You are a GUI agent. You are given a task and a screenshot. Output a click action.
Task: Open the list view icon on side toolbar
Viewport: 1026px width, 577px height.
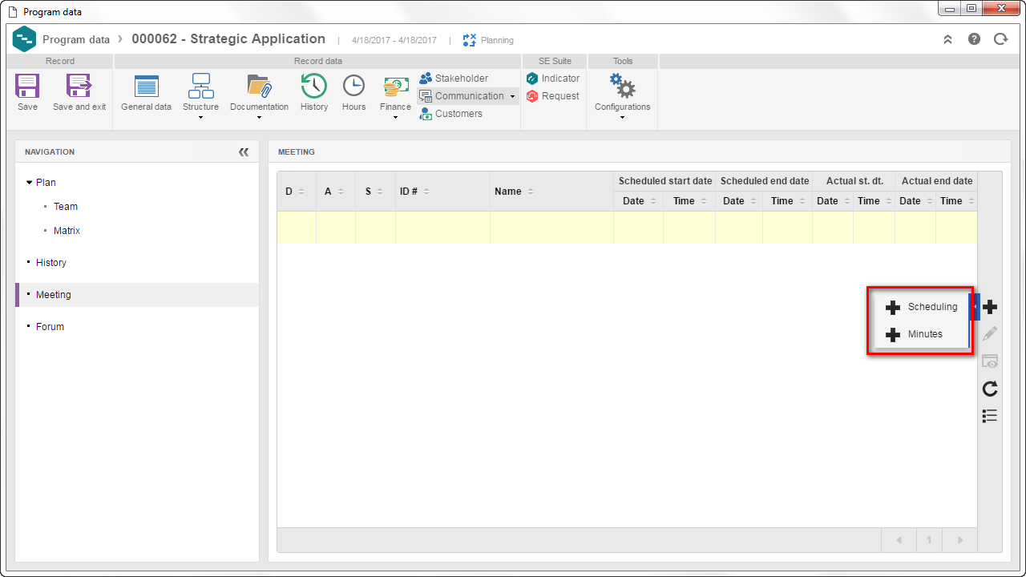pyautogui.click(x=990, y=415)
